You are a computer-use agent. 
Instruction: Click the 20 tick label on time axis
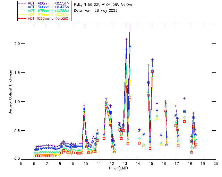pos(216,164)
